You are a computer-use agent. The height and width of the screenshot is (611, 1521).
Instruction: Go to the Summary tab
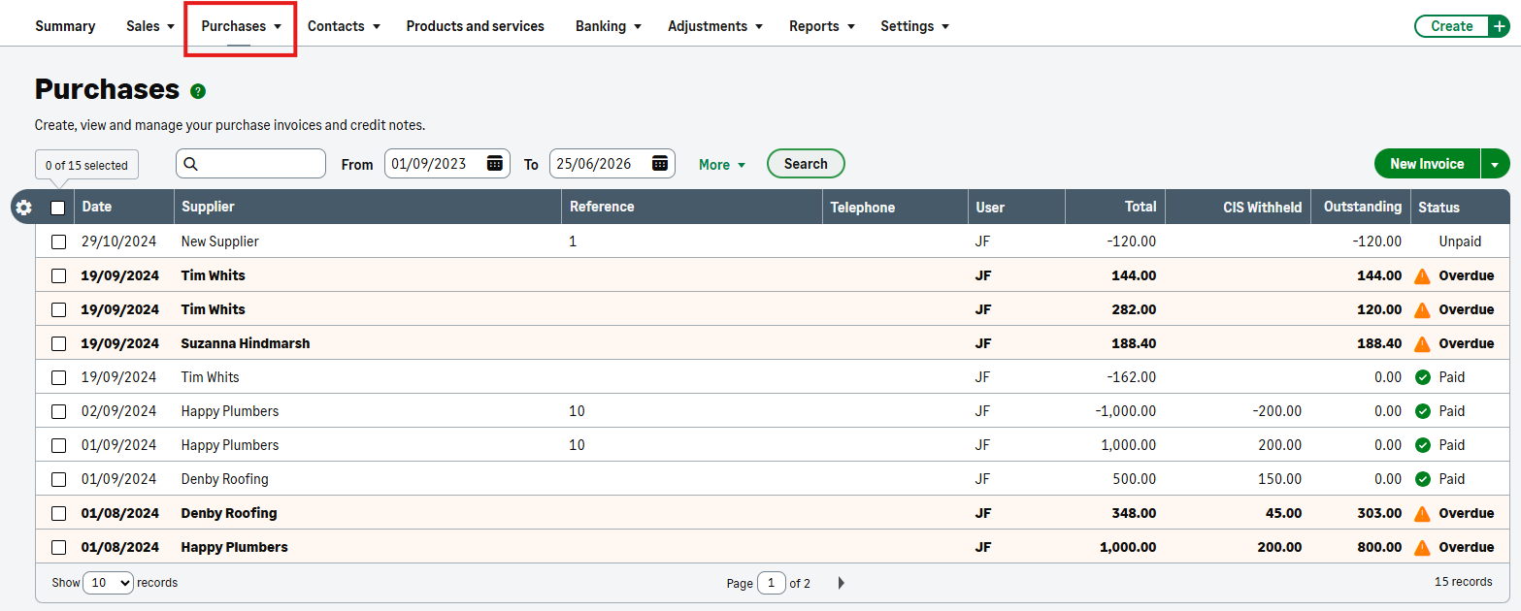pyautogui.click(x=65, y=26)
